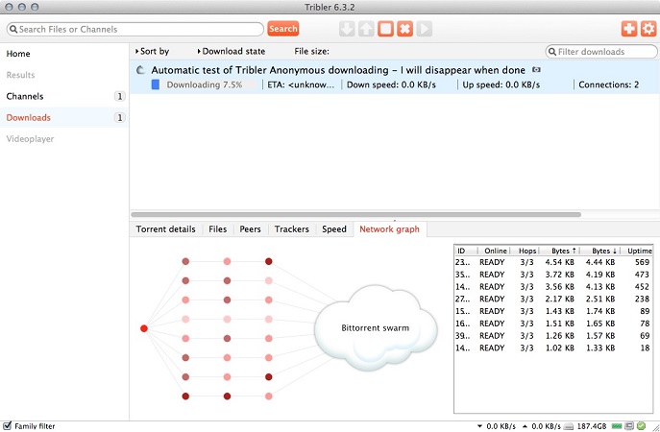Expand the Download state filter

232,51
